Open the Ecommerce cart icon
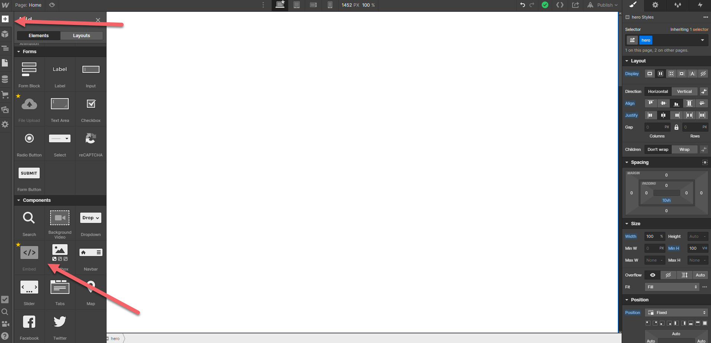Viewport: 711px width, 343px height. [x=5, y=95]
